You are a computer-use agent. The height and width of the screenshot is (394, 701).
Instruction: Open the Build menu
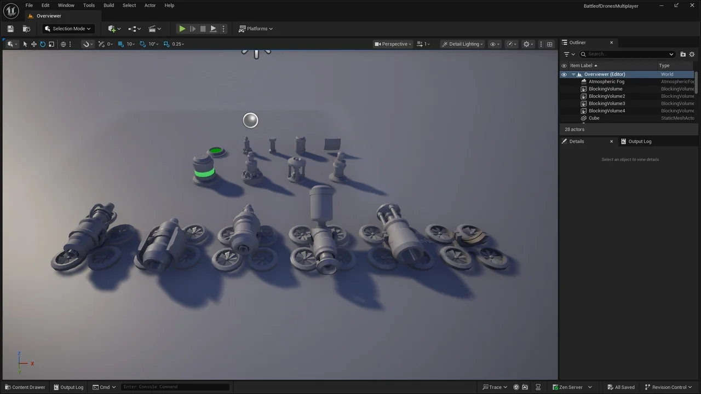point(108,5)
